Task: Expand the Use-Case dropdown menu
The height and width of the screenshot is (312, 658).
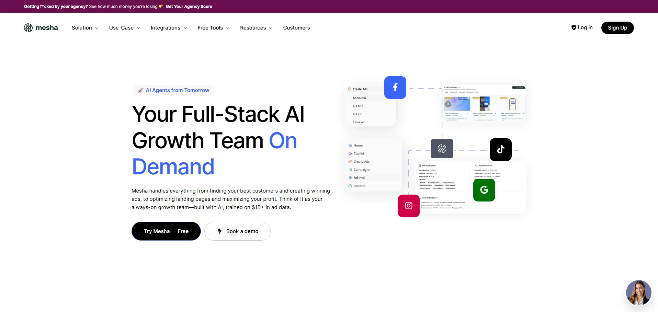Action: coord(124,28)
